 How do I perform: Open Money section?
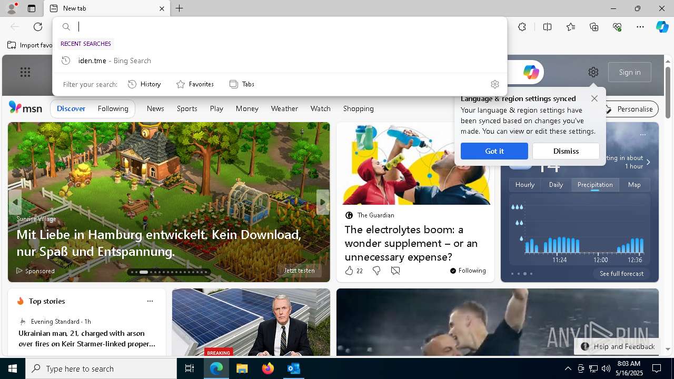coord(247,108)
